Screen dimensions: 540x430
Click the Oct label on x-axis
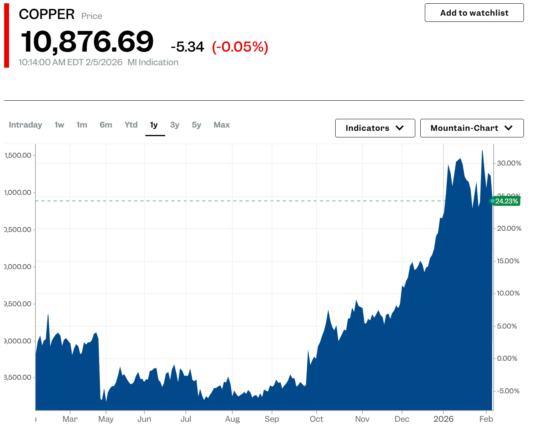316,419
